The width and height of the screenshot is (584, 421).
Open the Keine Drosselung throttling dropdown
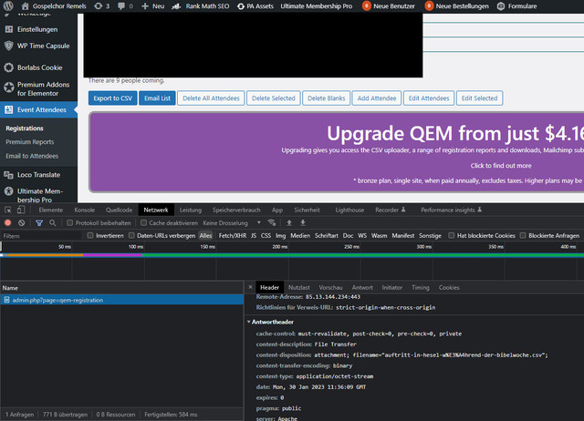point(232,222)
